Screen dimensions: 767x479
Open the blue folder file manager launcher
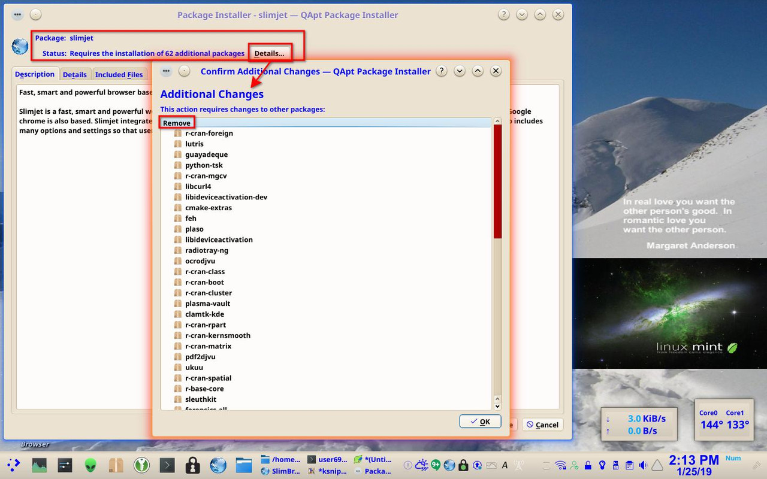tap(243, 465)
